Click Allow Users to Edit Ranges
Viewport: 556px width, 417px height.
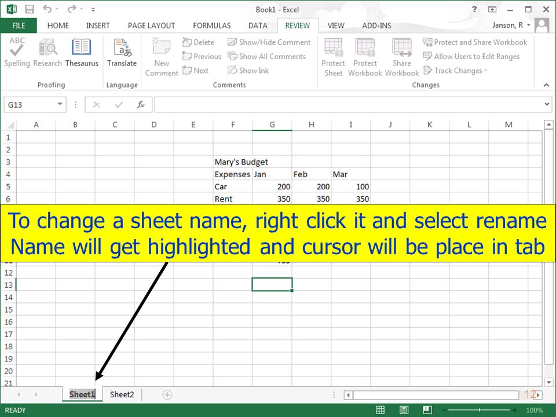coord(471,56)
